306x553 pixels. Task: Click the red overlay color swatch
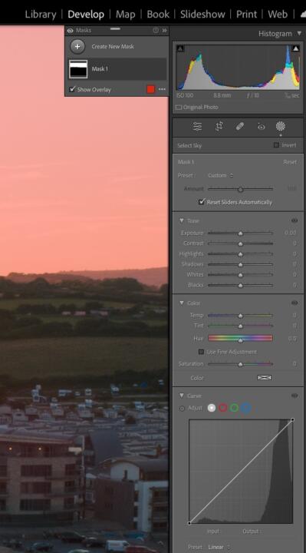click(151, 89)
